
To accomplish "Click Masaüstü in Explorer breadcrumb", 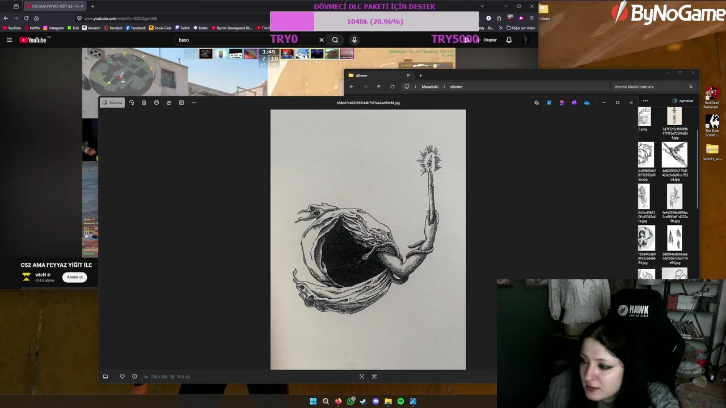I will click(x=430, y=87).
